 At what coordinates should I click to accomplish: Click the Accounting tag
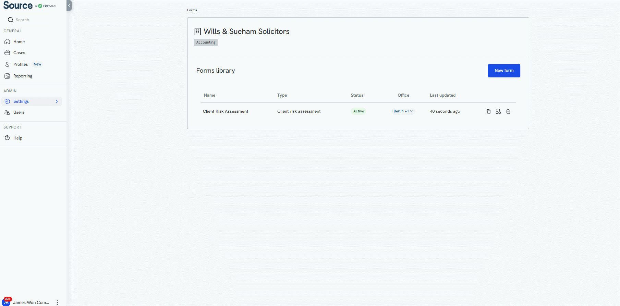[x=206, y=42]
